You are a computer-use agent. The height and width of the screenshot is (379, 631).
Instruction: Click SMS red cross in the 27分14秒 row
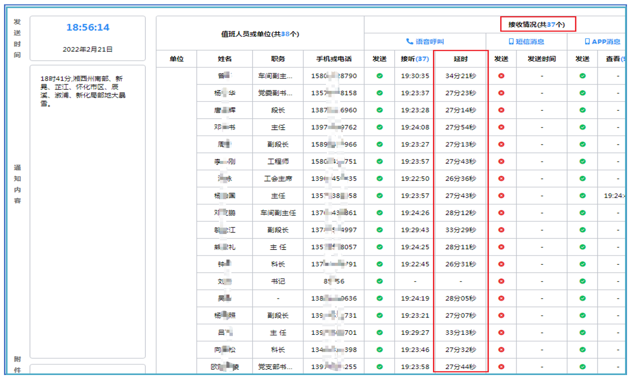pyautogui.click(x=501, y=110)
